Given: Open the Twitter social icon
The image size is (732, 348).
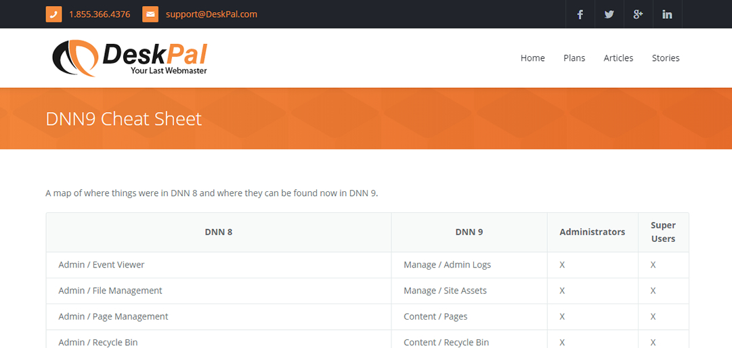Looking at the screenshot, I should point(609,14).
